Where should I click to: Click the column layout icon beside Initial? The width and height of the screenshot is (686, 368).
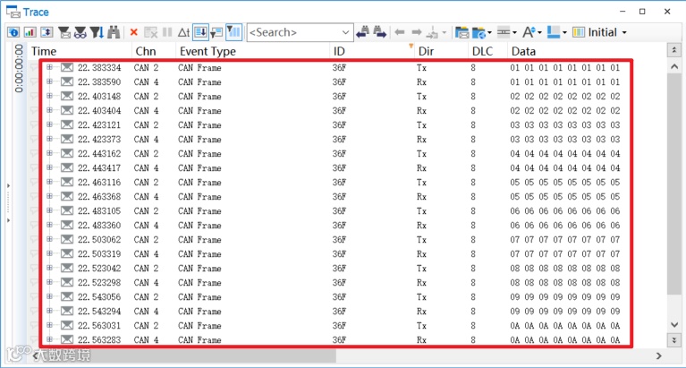579,32
